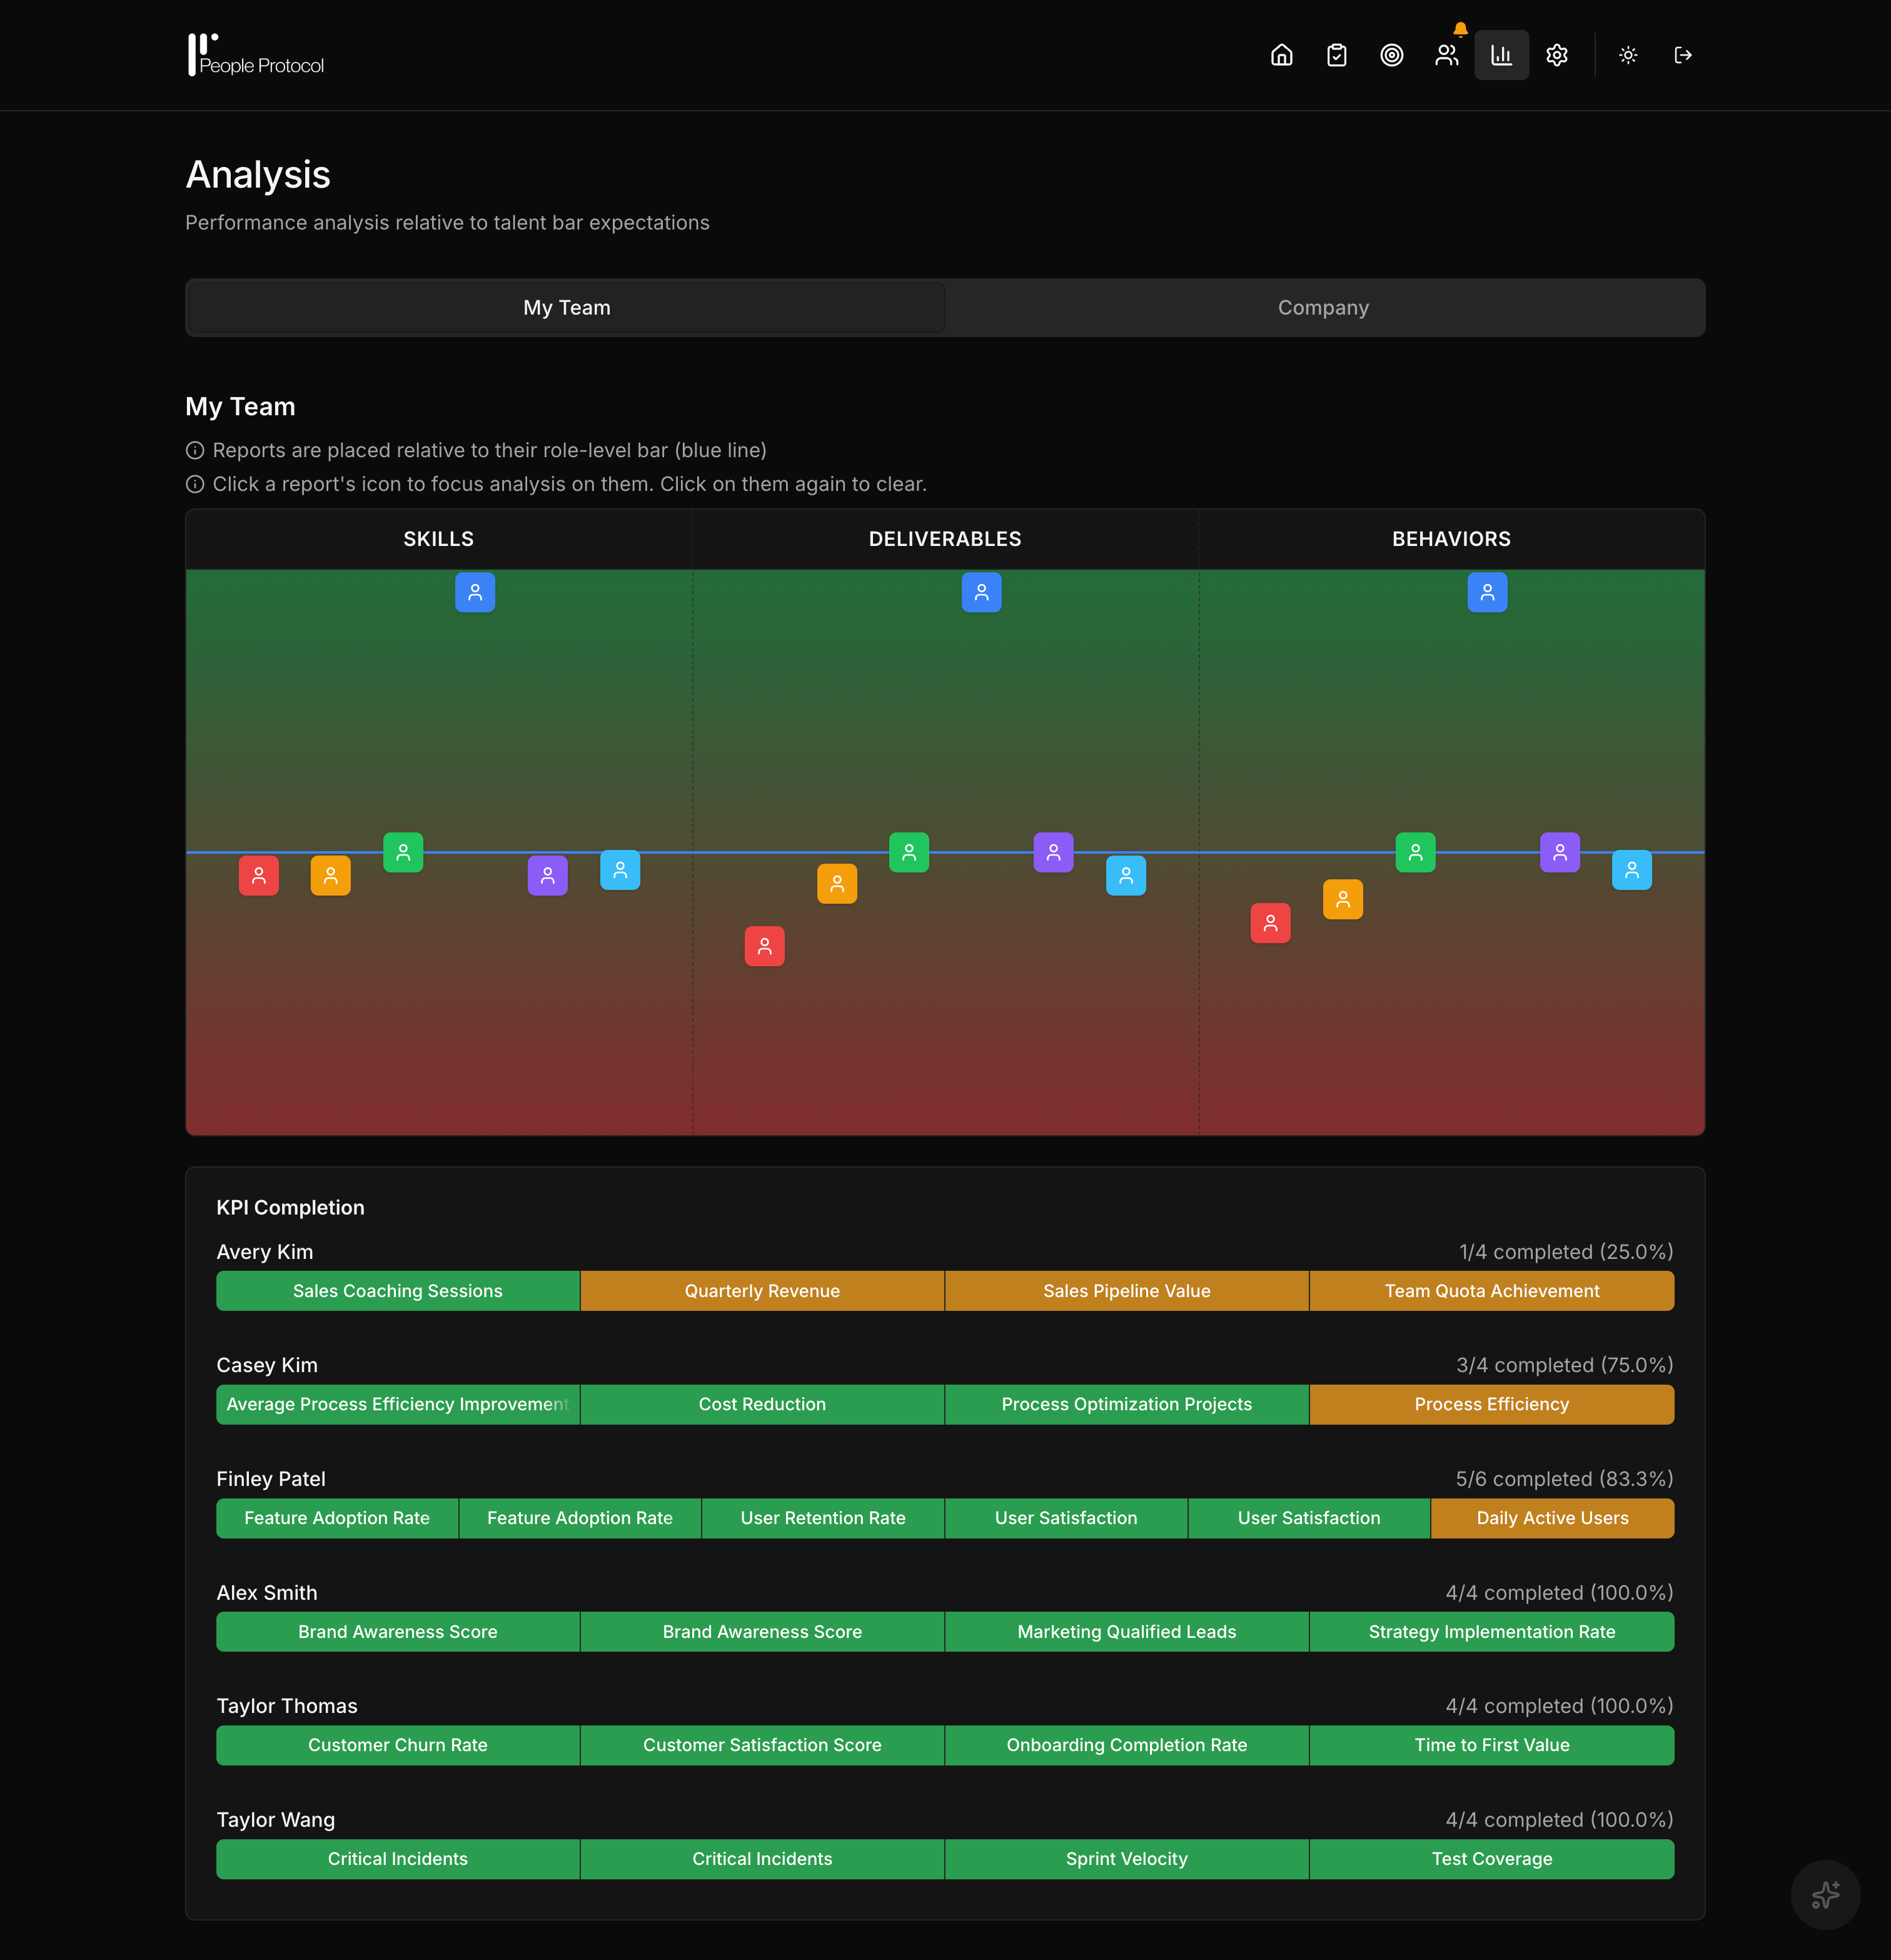This screenshot has height=1960, width=1891.
Task: Toggle focus on the orange report in Behaviors
Action: click(1343, 899)
